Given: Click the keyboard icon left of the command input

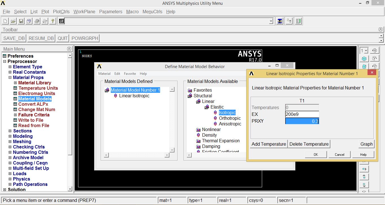Looking at the screenshot, I should coord(61,21).
